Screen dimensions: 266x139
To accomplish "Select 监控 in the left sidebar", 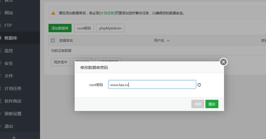I will [x=9, y=51].
